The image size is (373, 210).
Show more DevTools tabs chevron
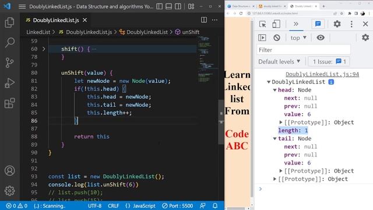pyautogui.click(x=296, y=24)
